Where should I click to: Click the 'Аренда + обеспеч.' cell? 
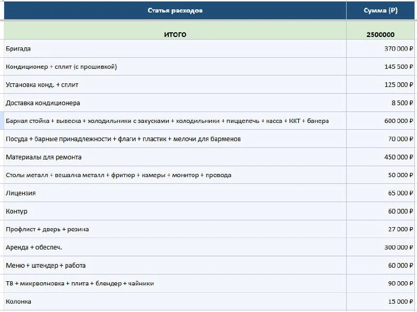tap(175, 247)
